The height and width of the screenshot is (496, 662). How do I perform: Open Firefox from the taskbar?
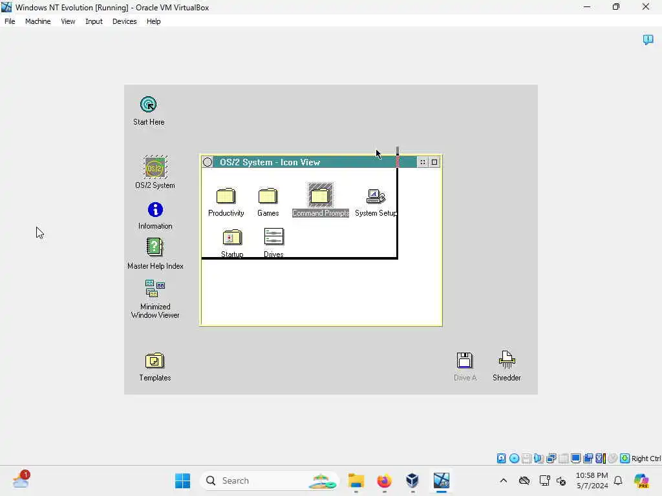pyautogui.click(x=384, y=480)
